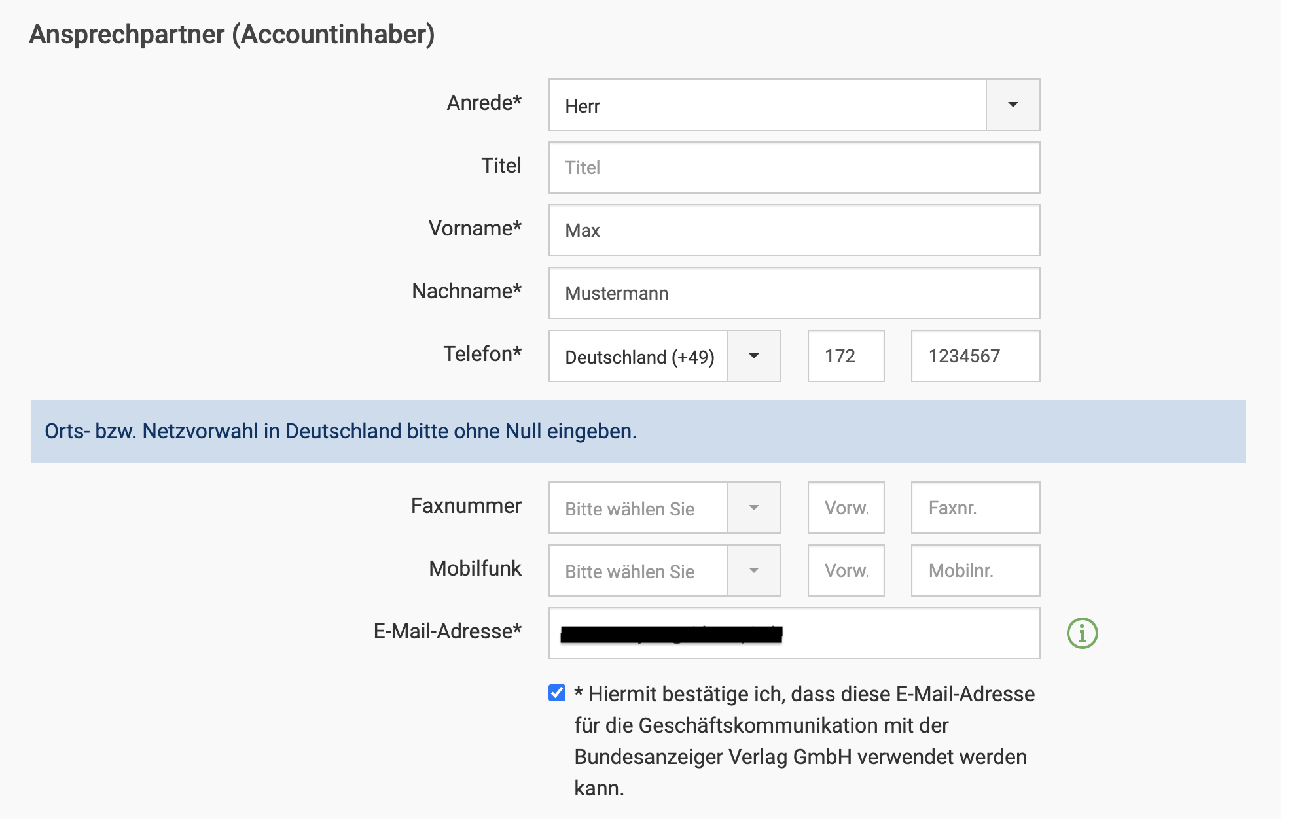Click the Nachname field with Mustermann
1292x819 pixels.
coord(793,293)
